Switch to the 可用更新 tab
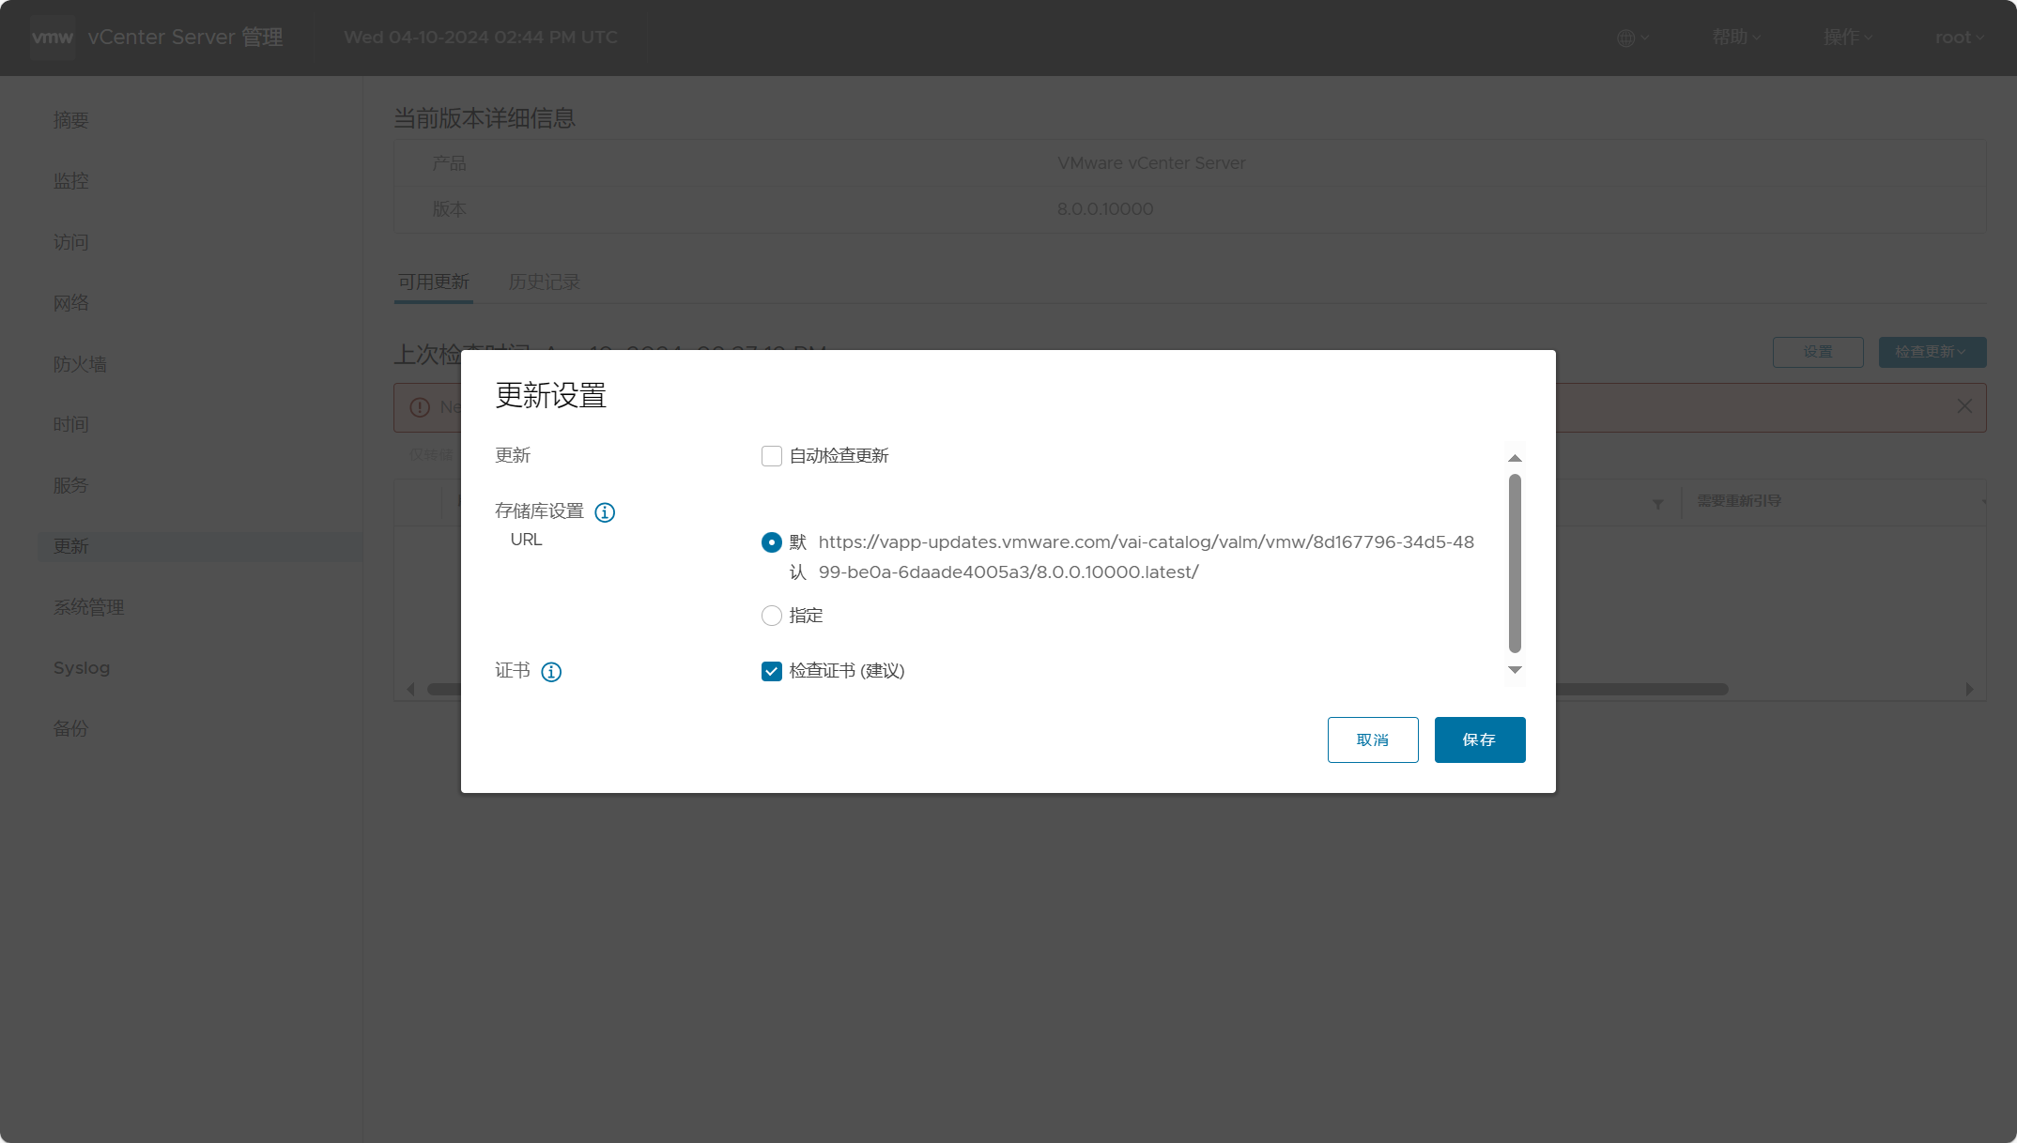2017x1143 pixels. [434, 282]
